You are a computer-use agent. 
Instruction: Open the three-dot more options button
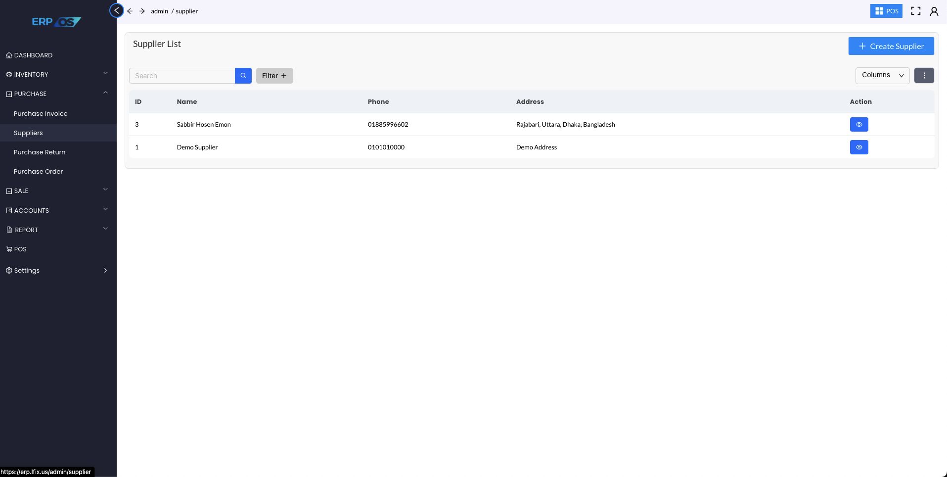[x=924, y=76]
